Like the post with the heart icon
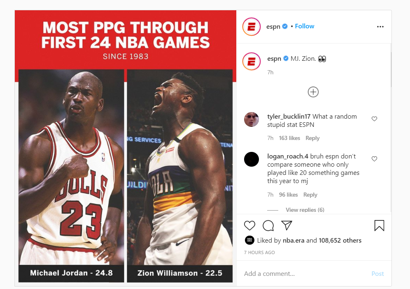The width and height of the screenshot is (410, 289). point(249,226)
